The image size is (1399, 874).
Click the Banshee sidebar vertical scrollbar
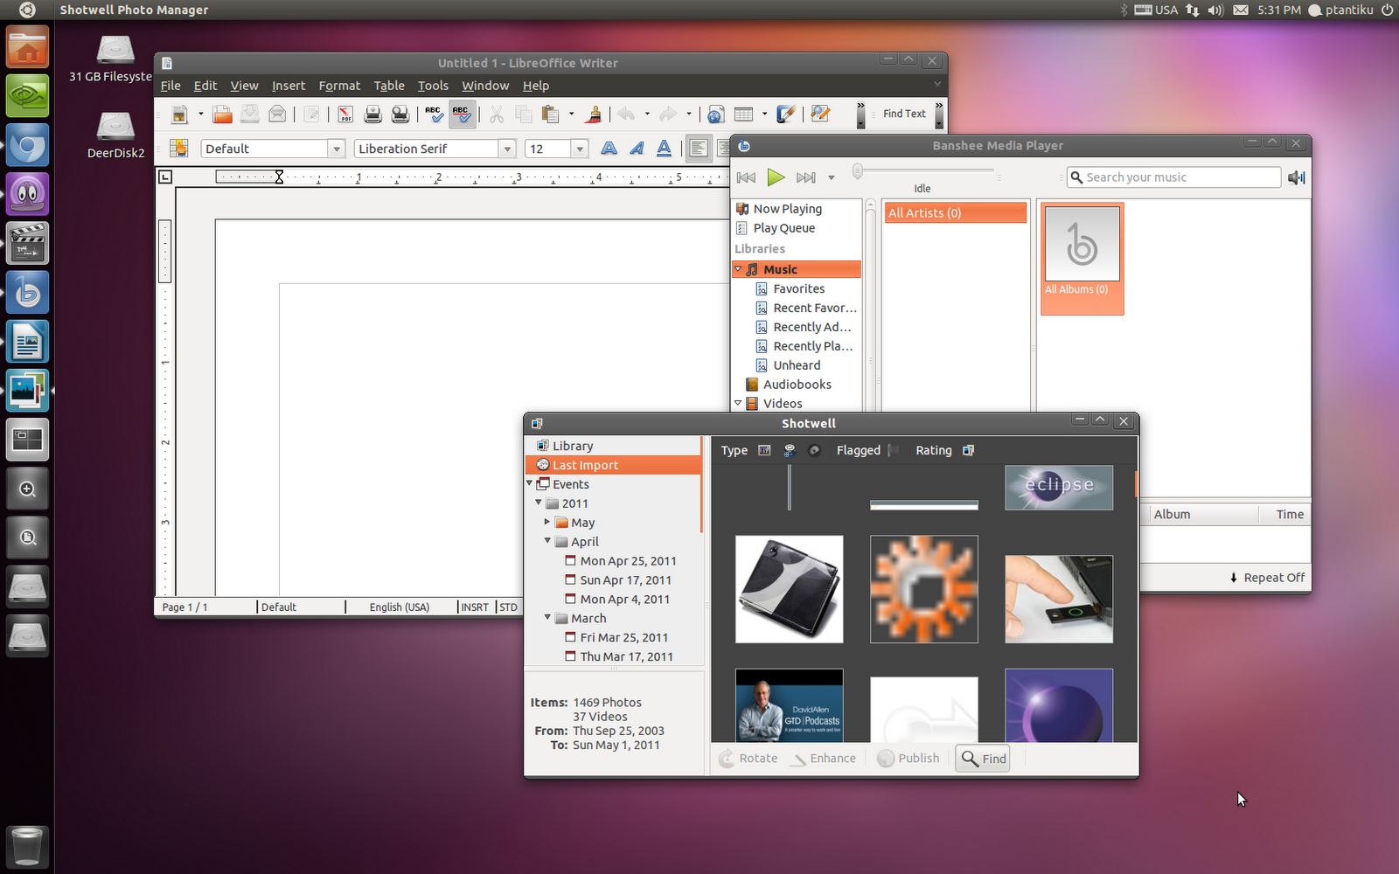(870, 306)
